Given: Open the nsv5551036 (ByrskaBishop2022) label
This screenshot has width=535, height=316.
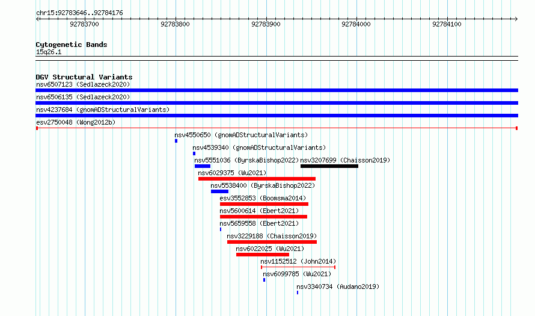Looking at the screenshot, I should tap(246, 160).
